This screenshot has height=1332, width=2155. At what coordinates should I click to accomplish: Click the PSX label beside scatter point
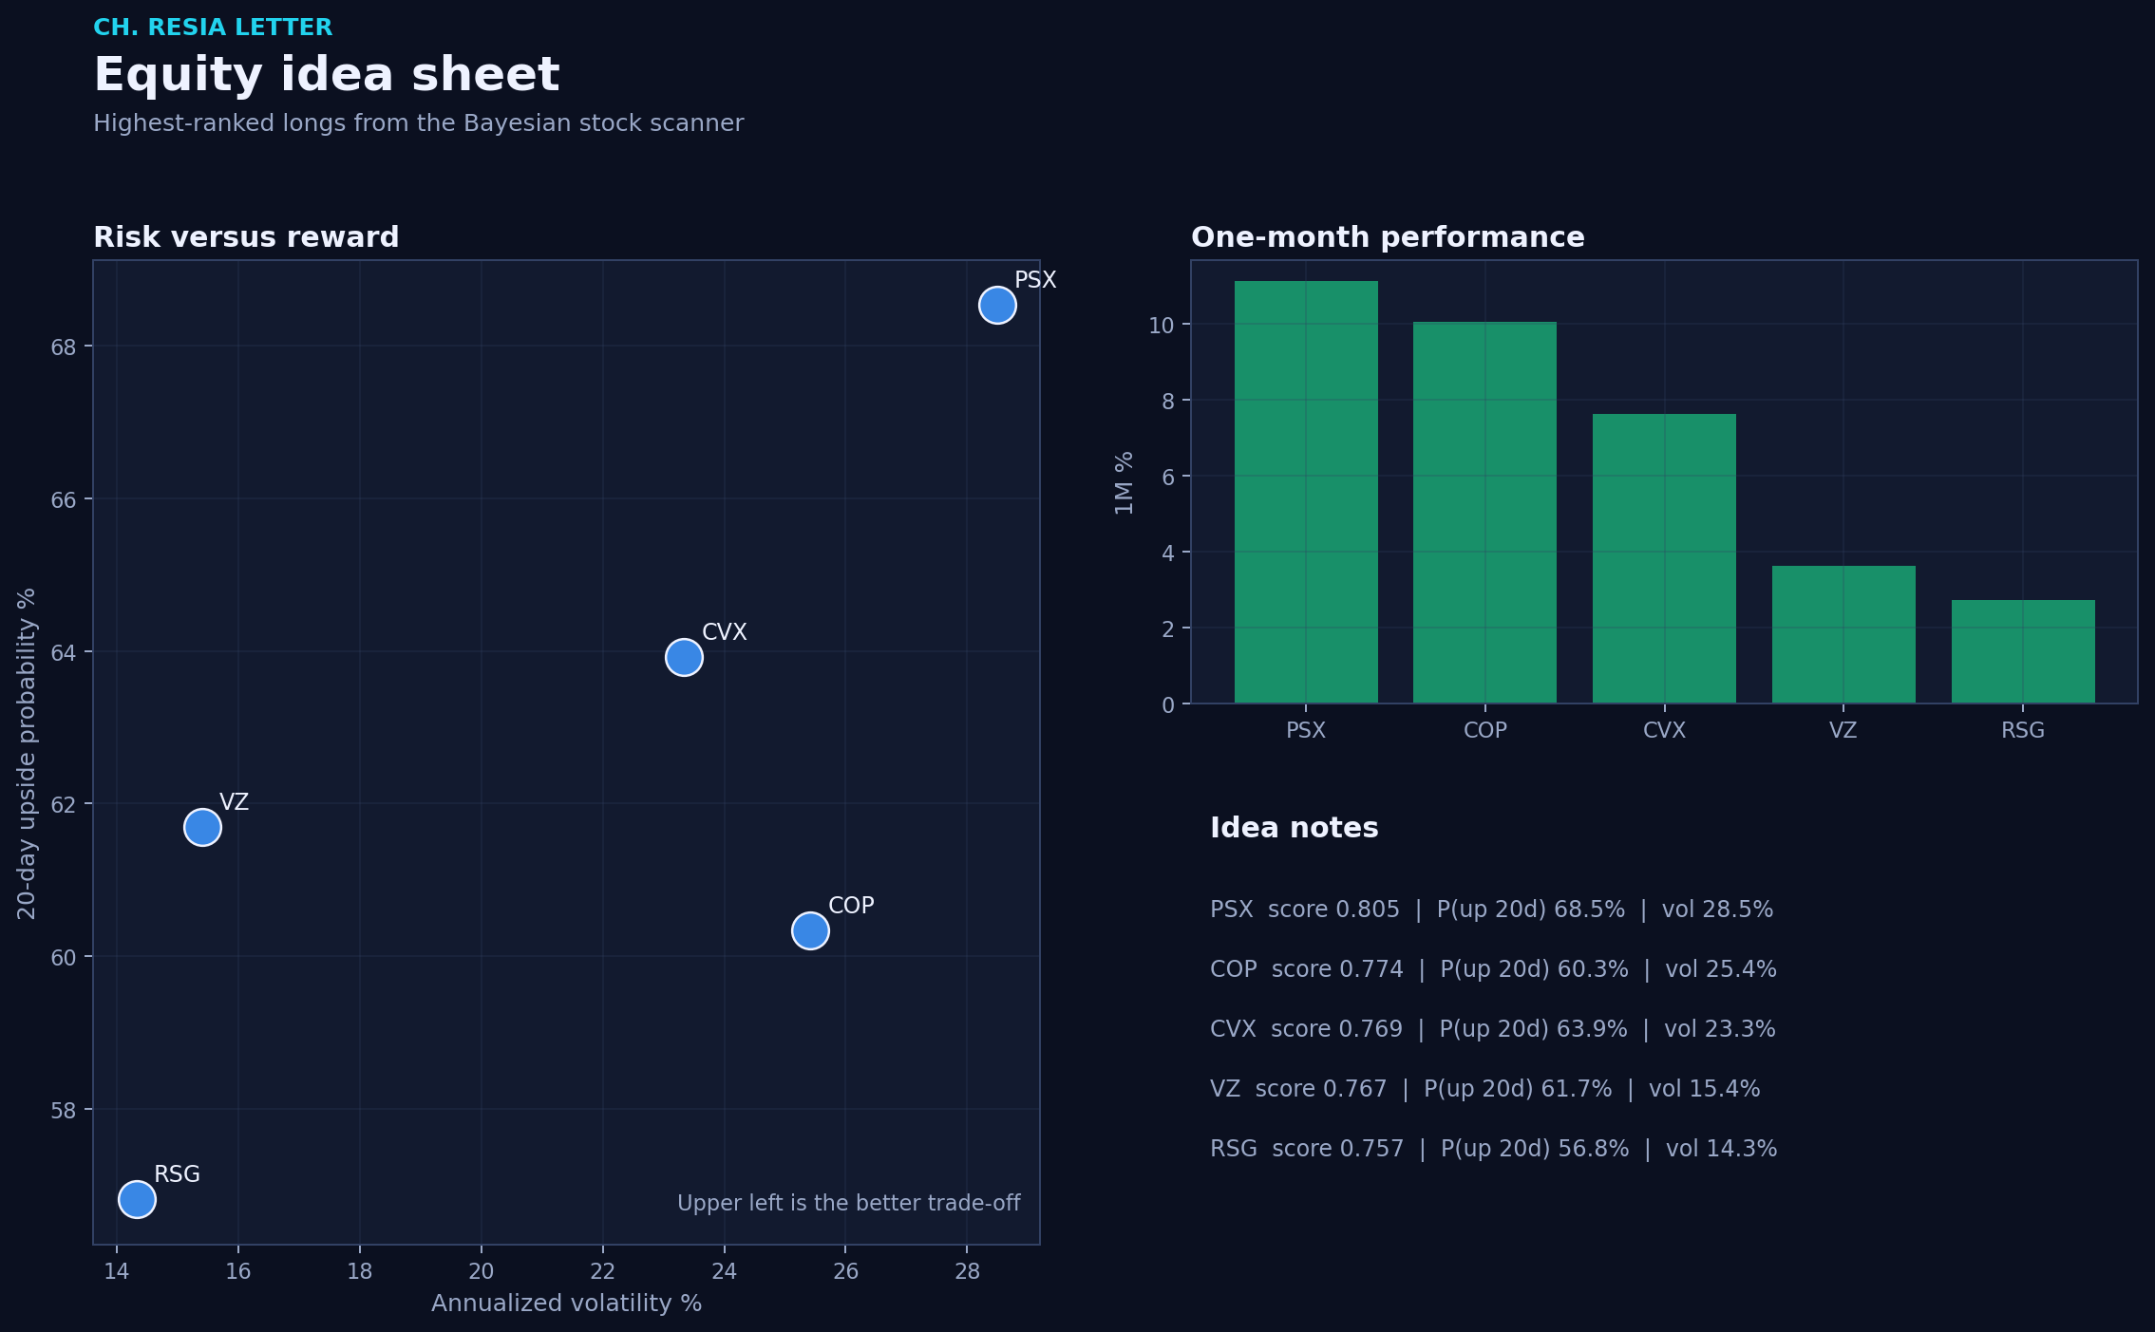click(1035, 280)
